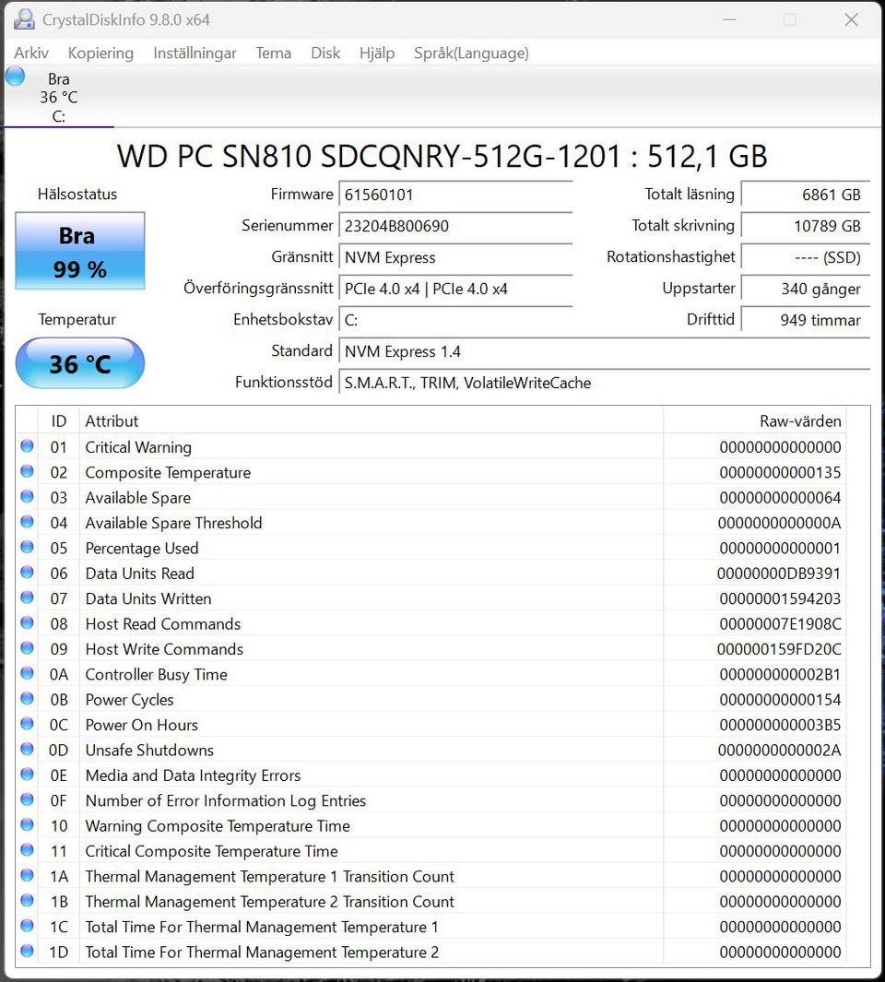Open the Språk(Language) menu

471,53
